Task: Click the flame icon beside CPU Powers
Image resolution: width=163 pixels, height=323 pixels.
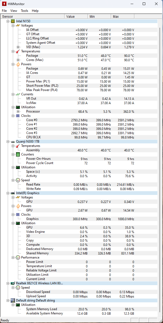Action: click(18, 64)
